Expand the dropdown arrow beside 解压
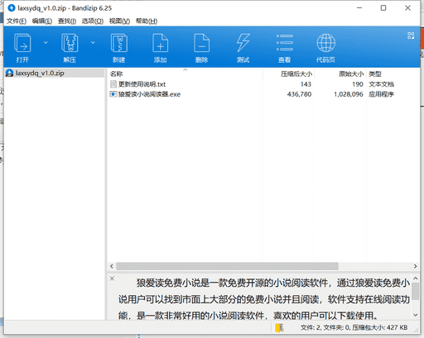The height and width of the screenshot is (338, 424). (x=93, y=42)
